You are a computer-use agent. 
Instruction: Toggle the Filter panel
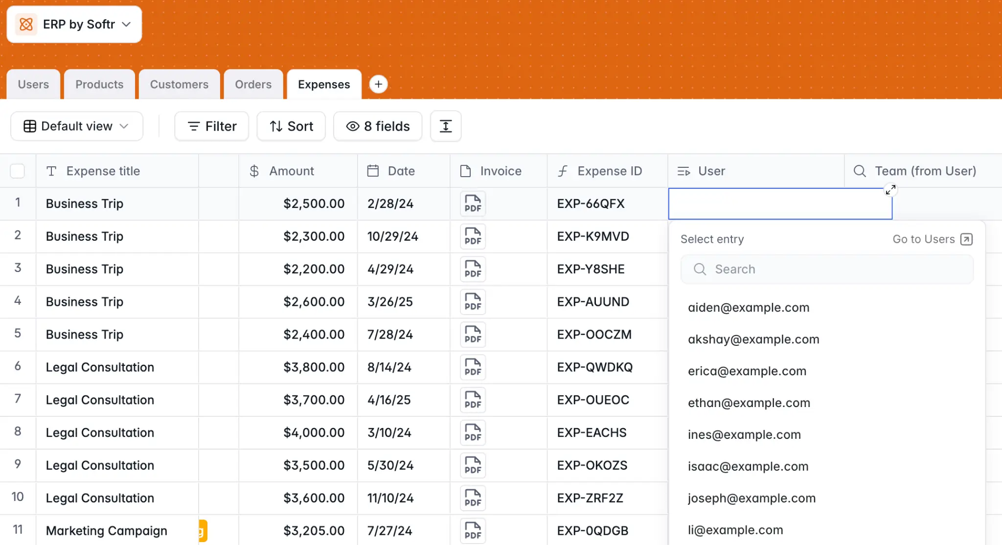click(211, 126)
